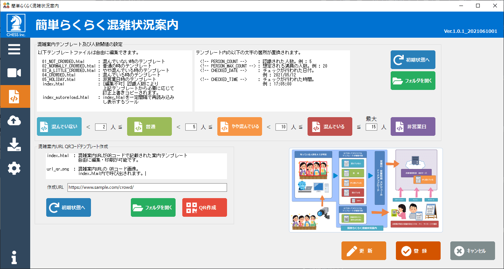Click lower 初期状態へ button in QR section
504x269 pixels.
coord(69,207)
